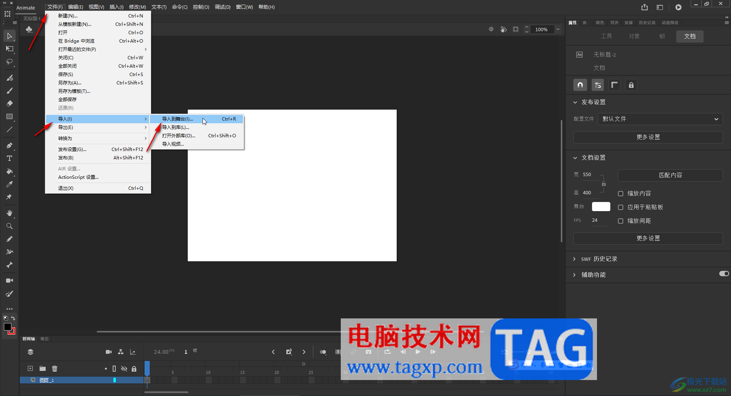This screenshot has height=396, width=731.
Task: Click the white stage color swatch
Action: tap(601, 207)
